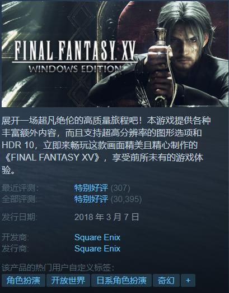This screenshot has width=229, height=293.
Task: Click the release date 2018 年 3 月 7 日
Action: pos(106,217)
